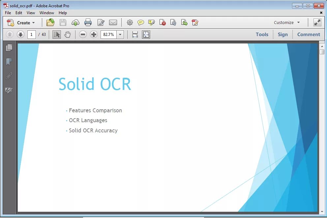Show the Signatures panel

click(x=9, y=90)
